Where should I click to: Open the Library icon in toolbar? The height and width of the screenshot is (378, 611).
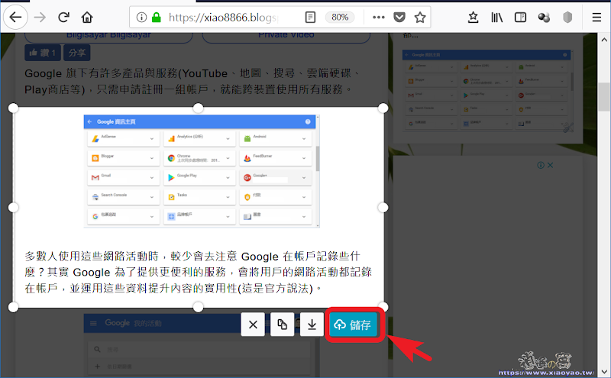click(497, 17)
